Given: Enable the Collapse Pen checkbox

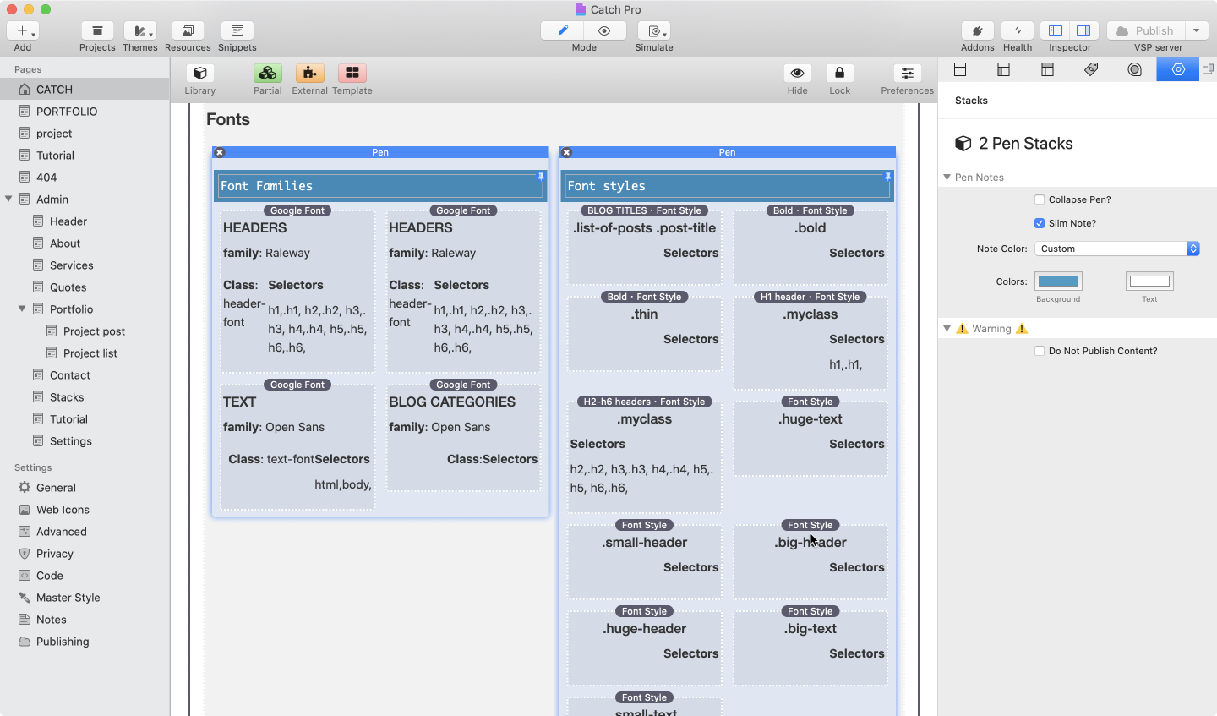Looking at the screenshot, I should click(1040, 199).
